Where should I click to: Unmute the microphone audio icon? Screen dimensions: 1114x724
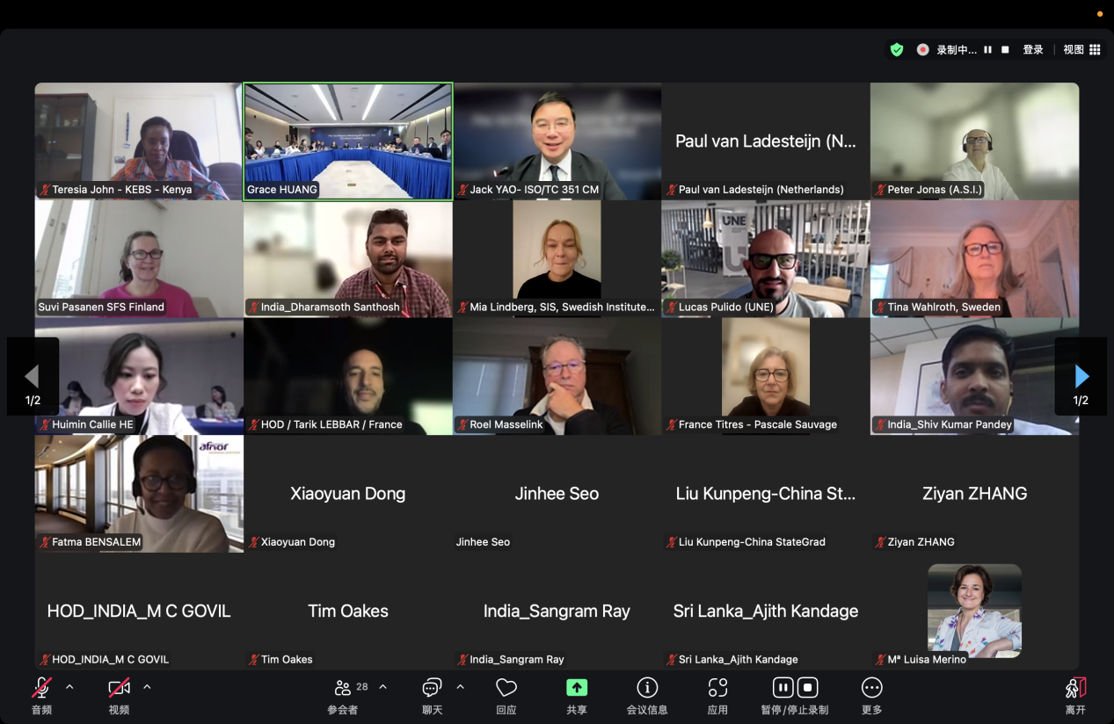tap(41, 688)
